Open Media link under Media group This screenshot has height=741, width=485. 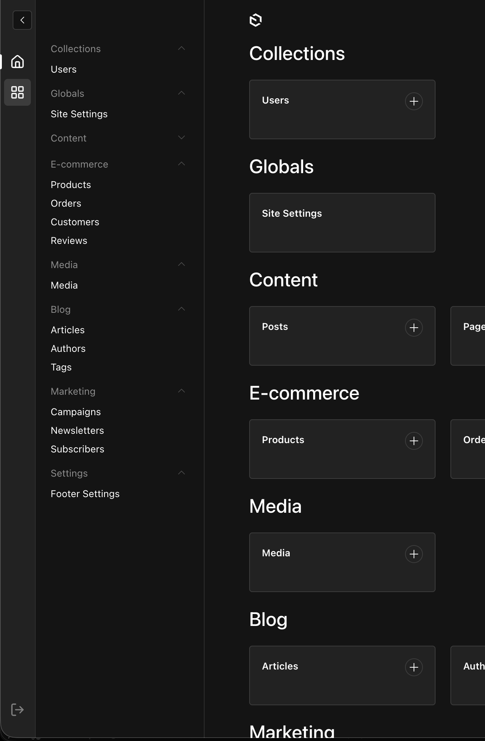64,285
